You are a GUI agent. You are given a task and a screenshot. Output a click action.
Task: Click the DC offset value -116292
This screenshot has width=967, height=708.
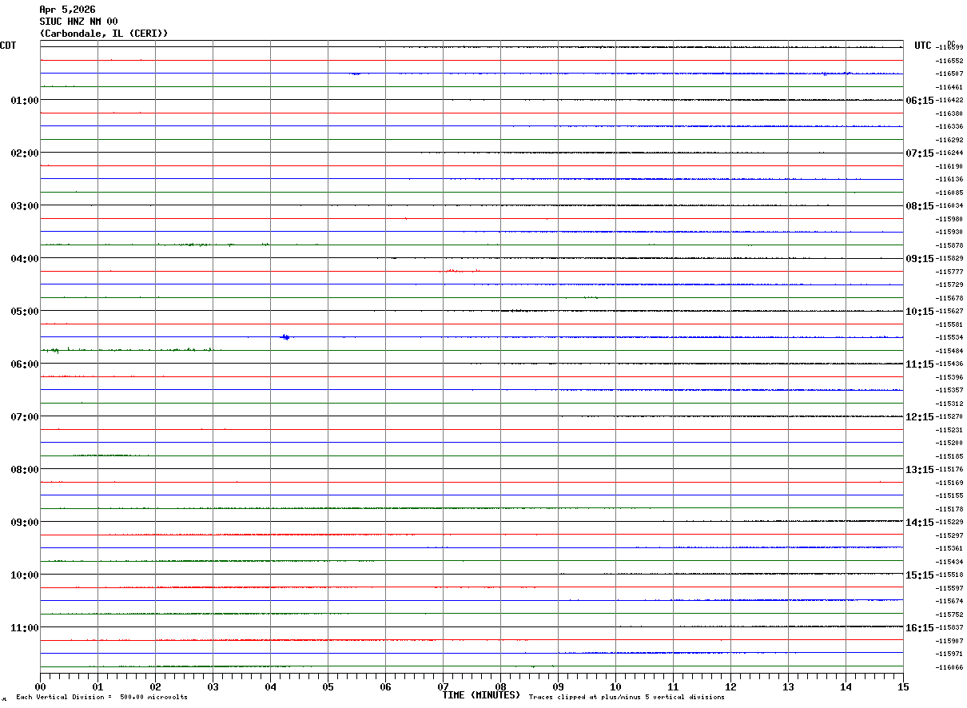(x=949, y=140)
